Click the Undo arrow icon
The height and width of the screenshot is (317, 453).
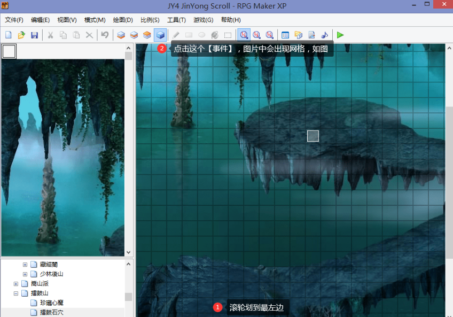105,35
